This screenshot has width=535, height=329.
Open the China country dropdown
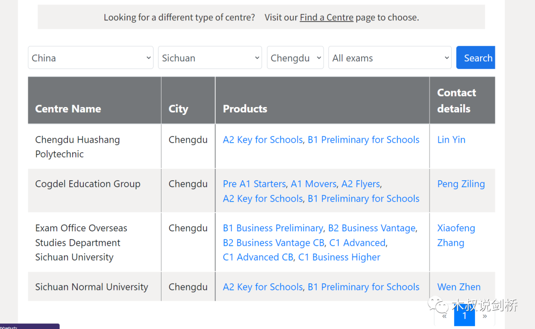90,58
